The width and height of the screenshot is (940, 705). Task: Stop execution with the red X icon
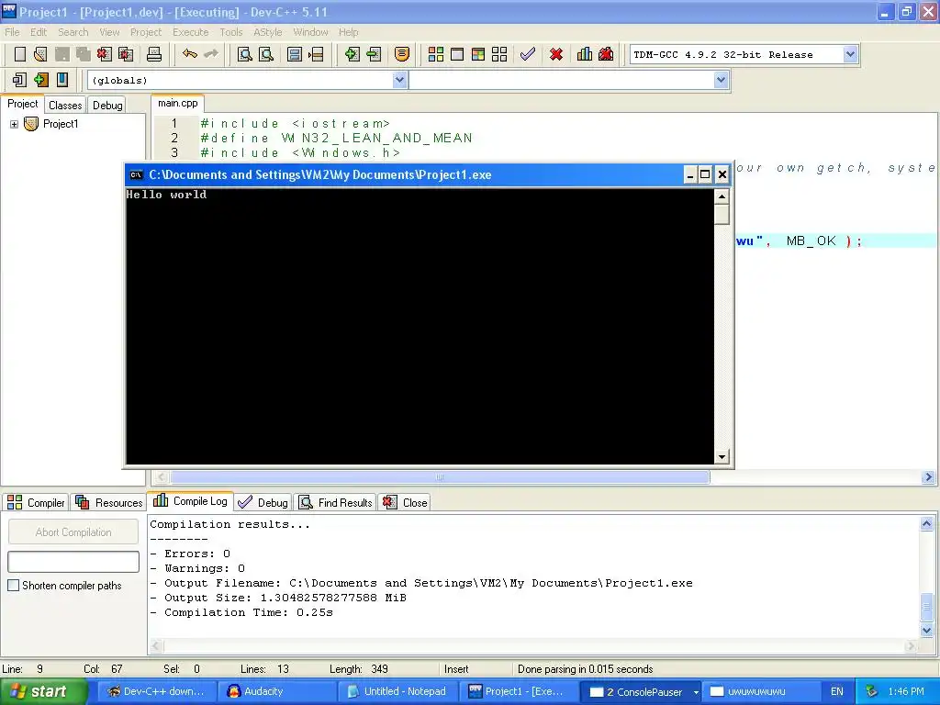tap(556, 54)
